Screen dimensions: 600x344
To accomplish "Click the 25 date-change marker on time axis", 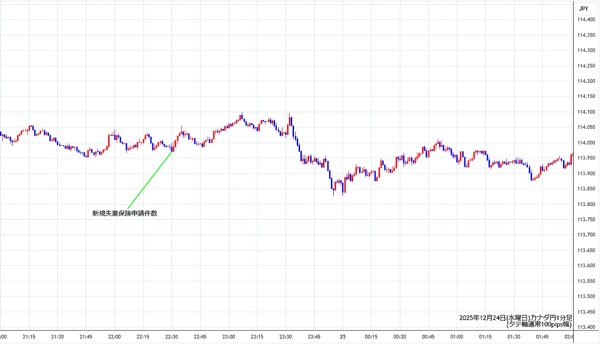I will [342, 337].
